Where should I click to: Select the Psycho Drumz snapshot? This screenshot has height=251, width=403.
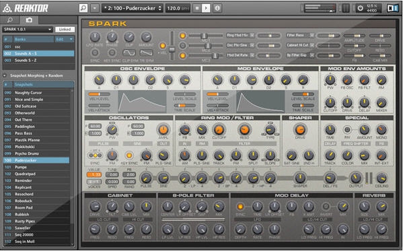coord(36,153)
